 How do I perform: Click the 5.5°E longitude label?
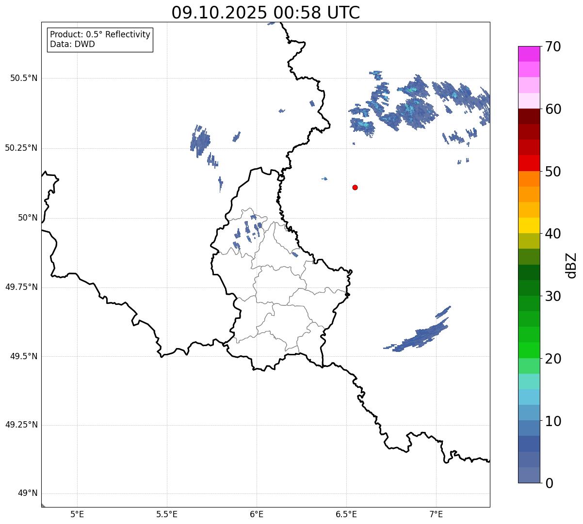click(167, 514)
